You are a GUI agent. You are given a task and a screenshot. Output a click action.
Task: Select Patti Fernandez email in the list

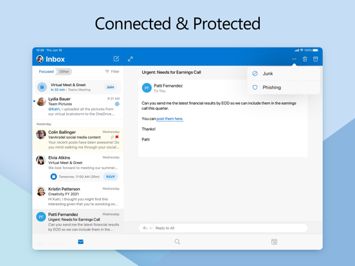click(78, 222)
